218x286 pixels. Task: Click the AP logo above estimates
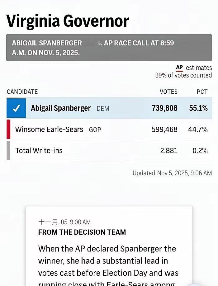(x=179, y=68)
